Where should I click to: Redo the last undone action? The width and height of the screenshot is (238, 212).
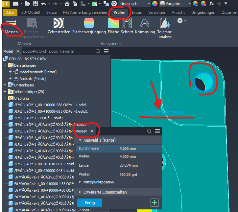[x=55, y=4]
